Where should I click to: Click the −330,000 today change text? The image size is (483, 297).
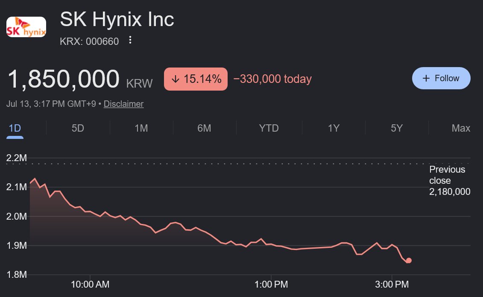(x=272, y=79)
